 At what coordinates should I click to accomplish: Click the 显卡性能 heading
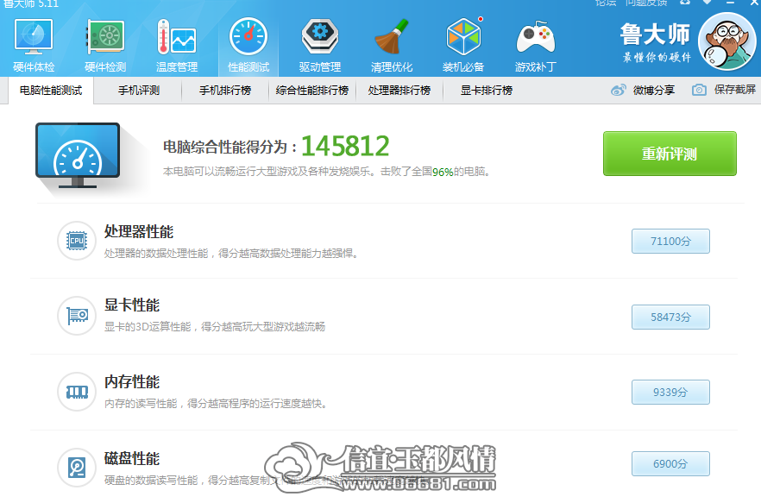[132, 305]
